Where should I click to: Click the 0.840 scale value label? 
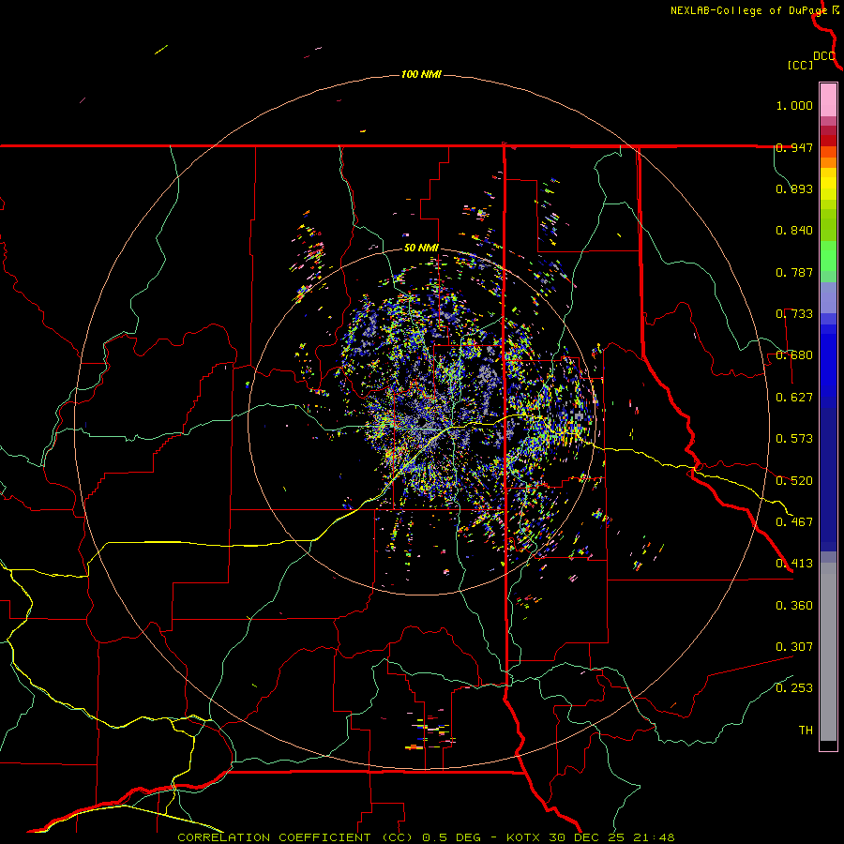coord(794,231)
